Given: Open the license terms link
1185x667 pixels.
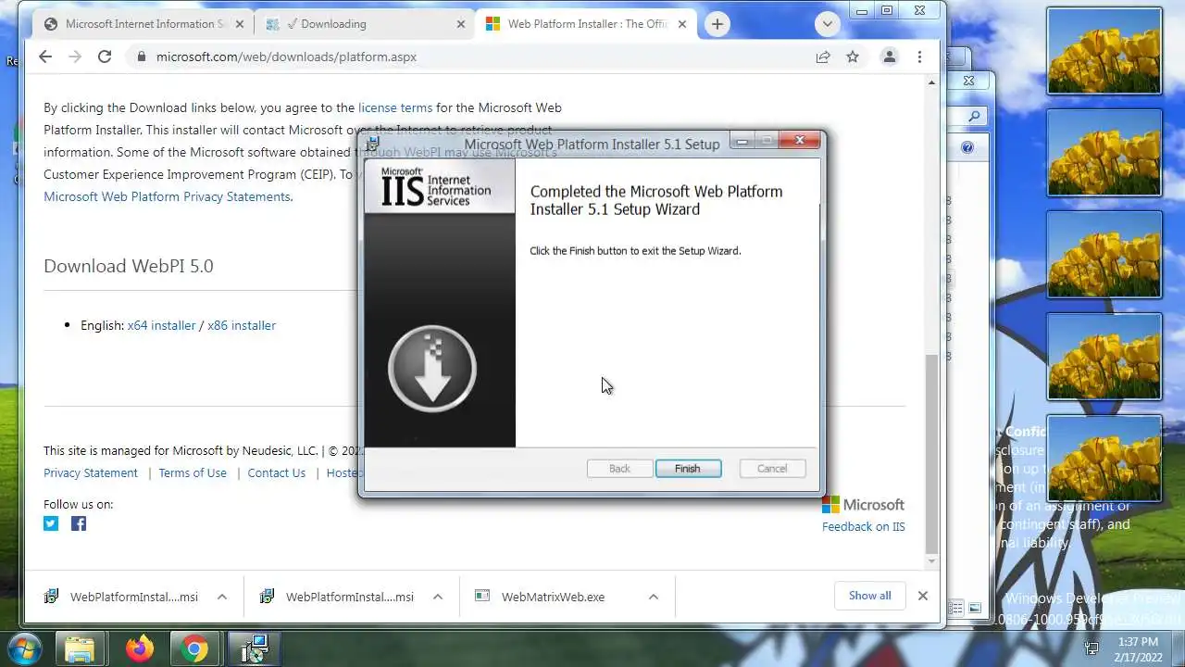Looking at the screenshot, I should [395, 107].
